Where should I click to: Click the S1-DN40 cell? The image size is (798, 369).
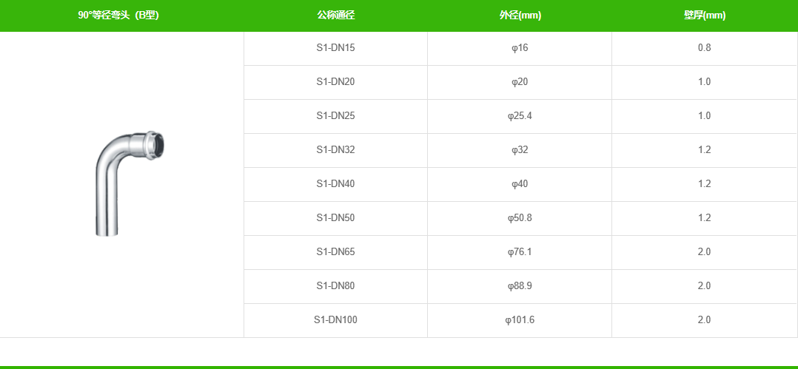coord(335,184)
